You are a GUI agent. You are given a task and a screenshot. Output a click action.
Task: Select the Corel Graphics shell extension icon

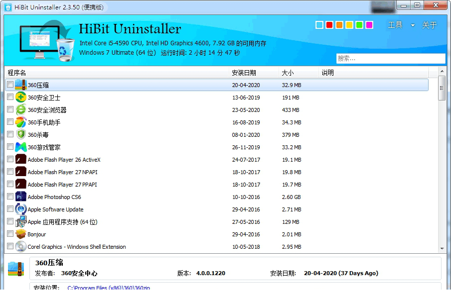click(x=20, y=246)
